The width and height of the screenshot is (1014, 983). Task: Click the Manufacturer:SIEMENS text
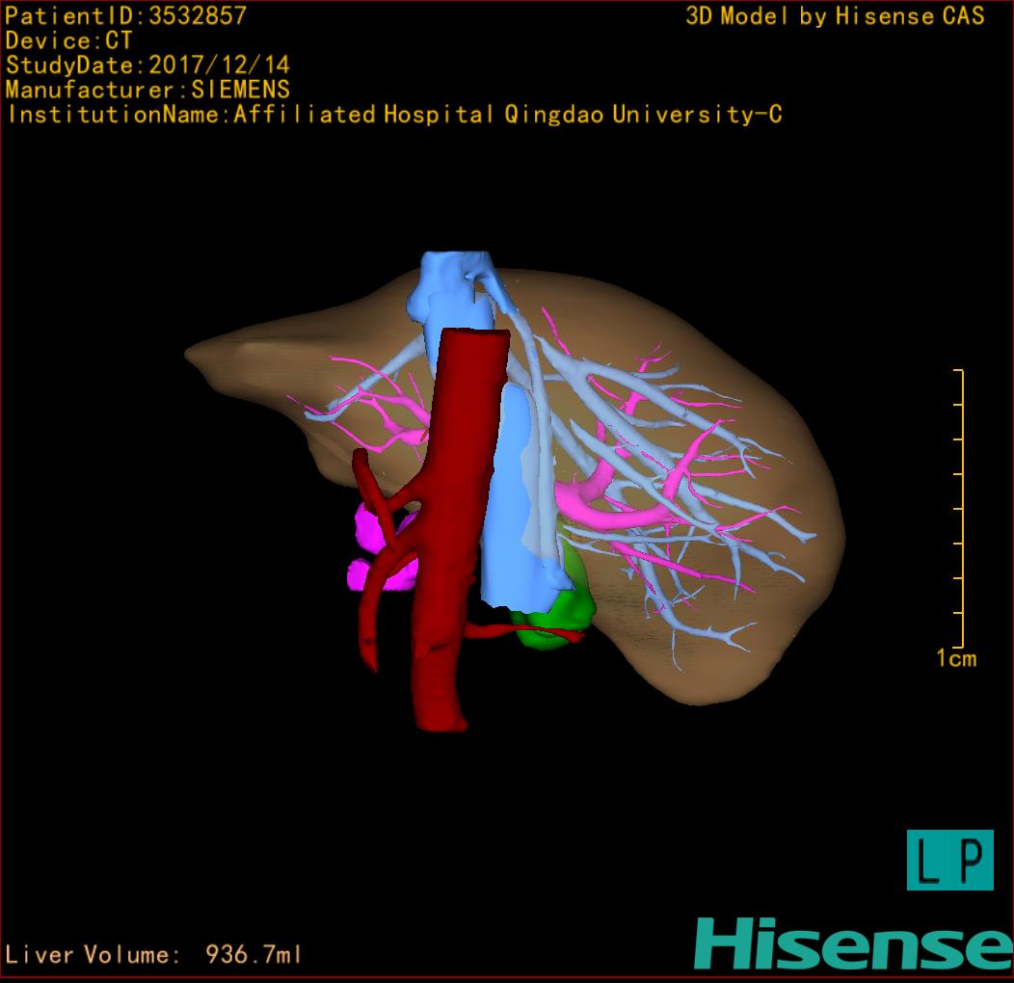pos(147,90)
